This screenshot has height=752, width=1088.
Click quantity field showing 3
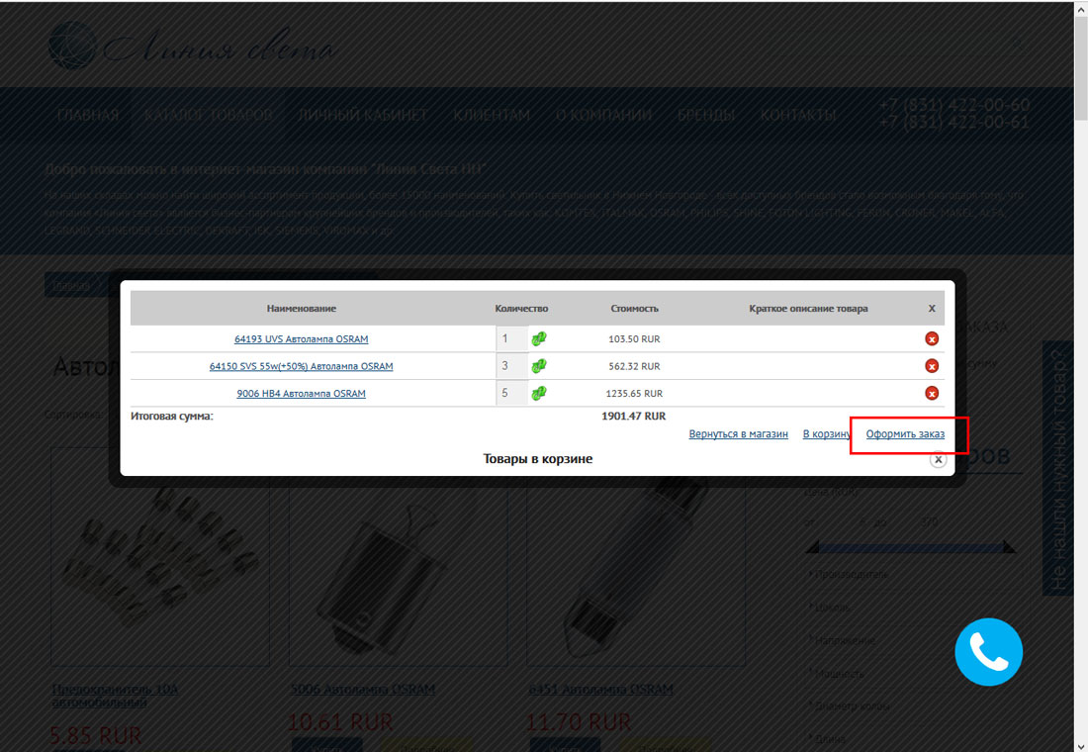tap(512, 366)
